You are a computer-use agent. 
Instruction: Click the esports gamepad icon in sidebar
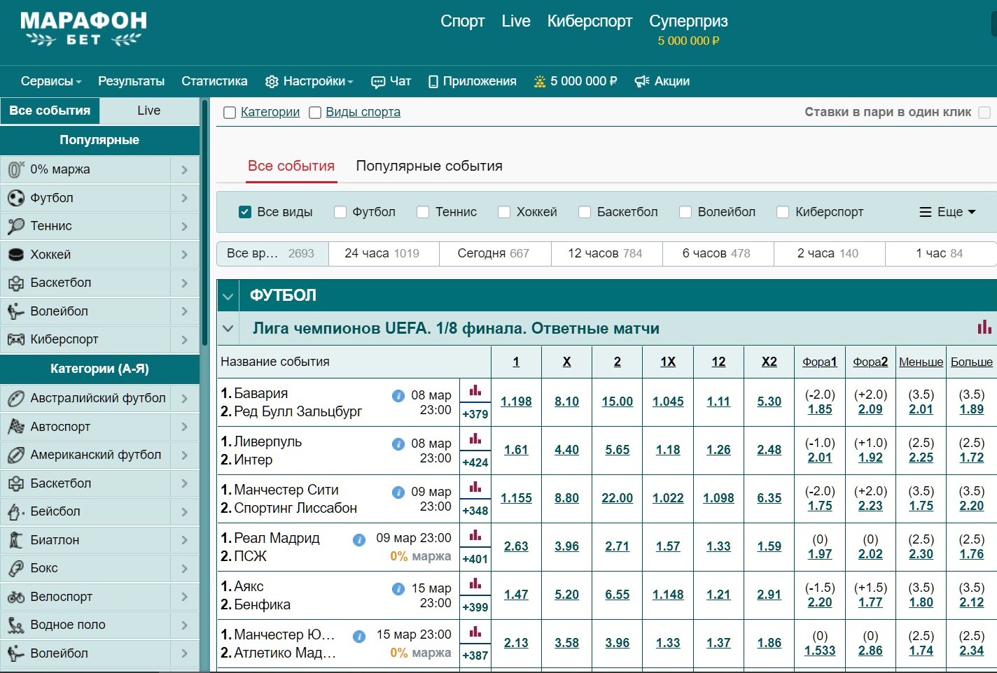(15, 339)
